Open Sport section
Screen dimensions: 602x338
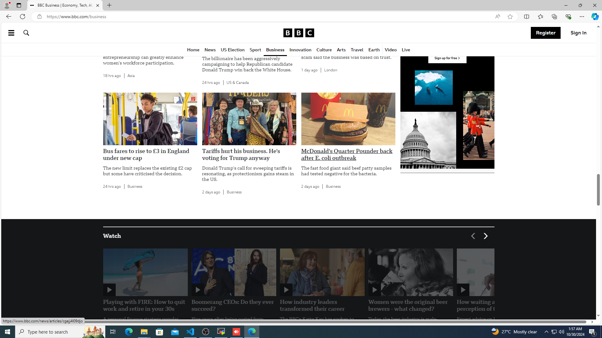(255, 50)
